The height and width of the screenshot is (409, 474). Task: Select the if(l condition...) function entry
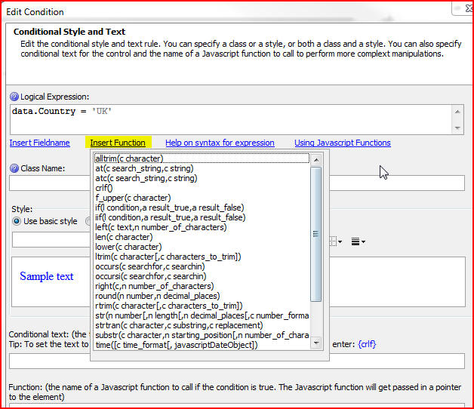[202, 208]
